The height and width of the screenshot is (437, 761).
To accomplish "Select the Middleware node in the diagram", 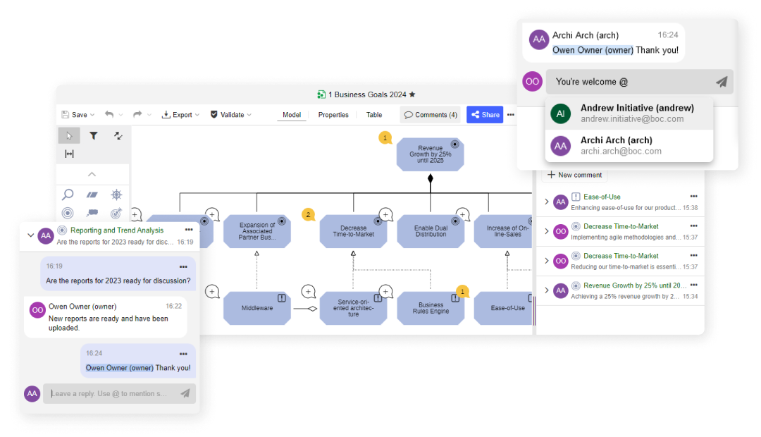I will 257,308.
